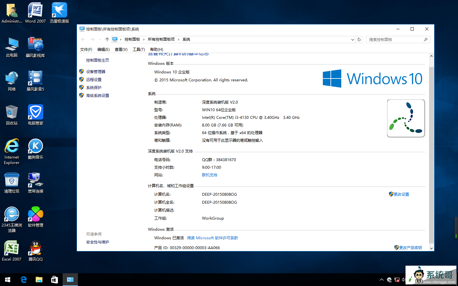Open 清理垃圾 desktop icon

12,183
